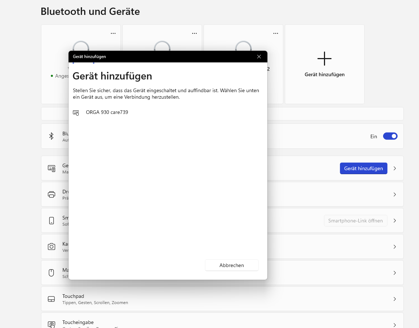Click the printer icon

[x=51, y=194]
